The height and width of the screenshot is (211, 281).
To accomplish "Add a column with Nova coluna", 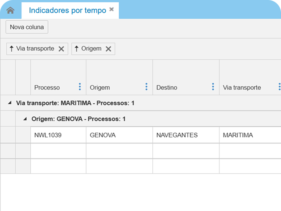I will point(27,27).
